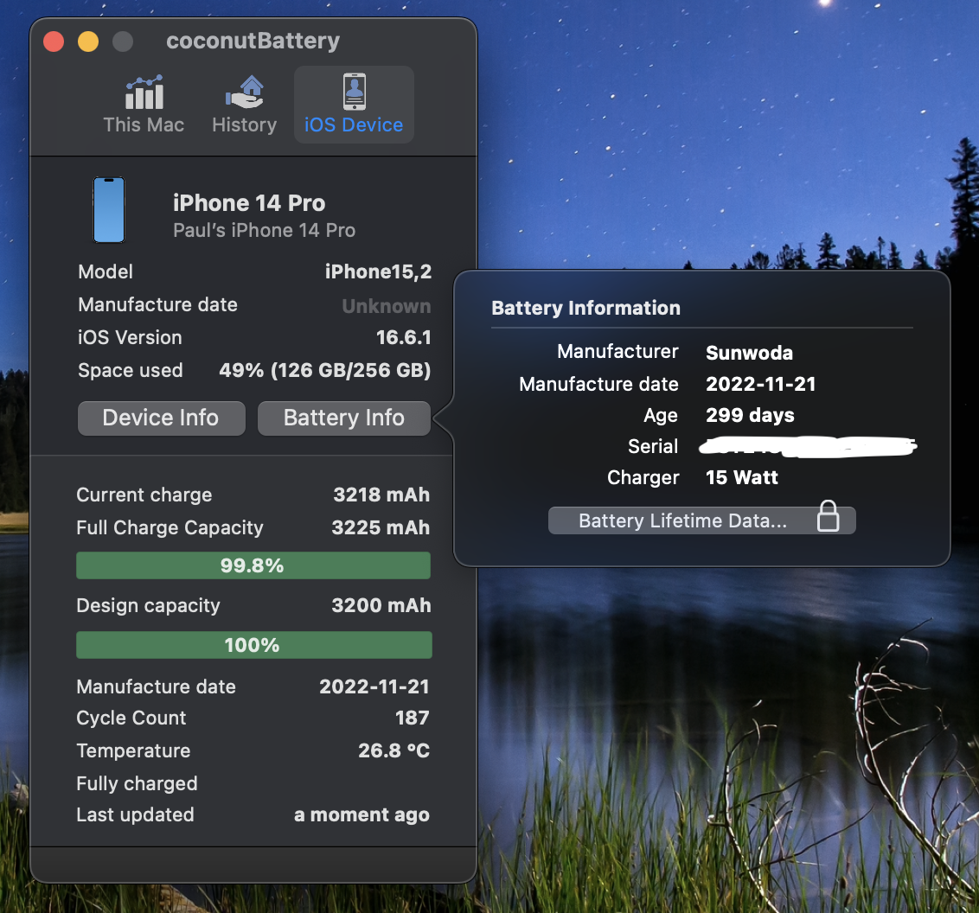979x913 pixels.
Task: Click the iOS Device phone icon
Action: [x=354, y=91]
